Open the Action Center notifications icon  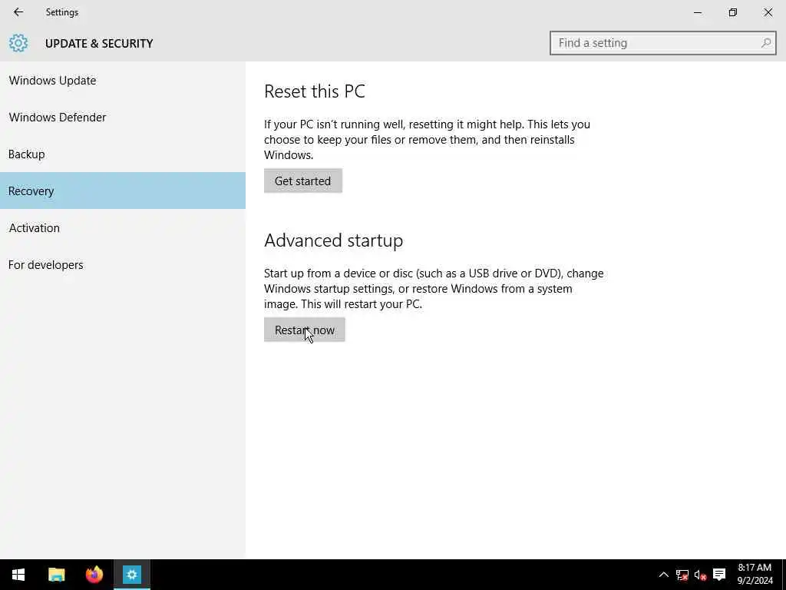click(x=719, y=575)
